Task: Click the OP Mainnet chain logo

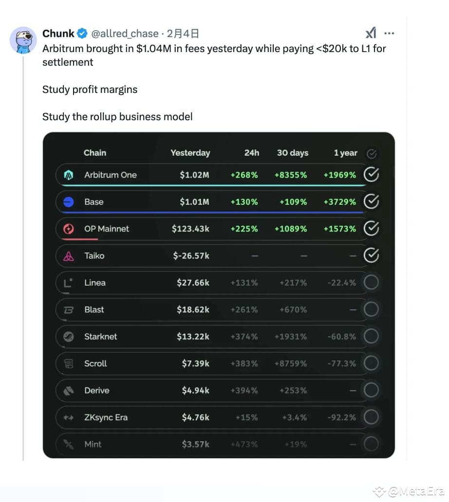Action: pos(69,229)
